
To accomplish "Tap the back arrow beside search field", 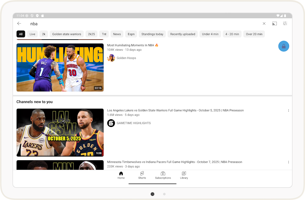I will (19, 23).
